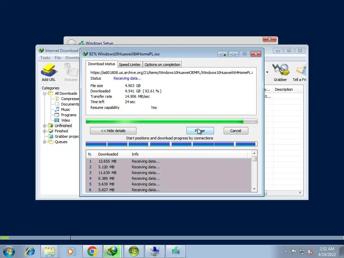Image resolution: width=344 pixels, height=258 pixels.
Task: Select the Music category icon
Action: (x=57, y=109)
